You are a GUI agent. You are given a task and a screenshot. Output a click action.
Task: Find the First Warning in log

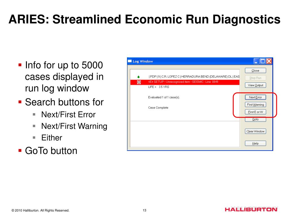pyautogui.click(x=255, y=105)
